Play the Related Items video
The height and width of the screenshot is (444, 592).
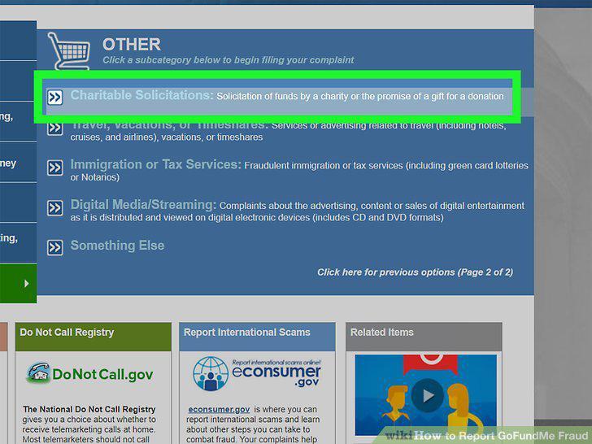click(x=428, y=395)
